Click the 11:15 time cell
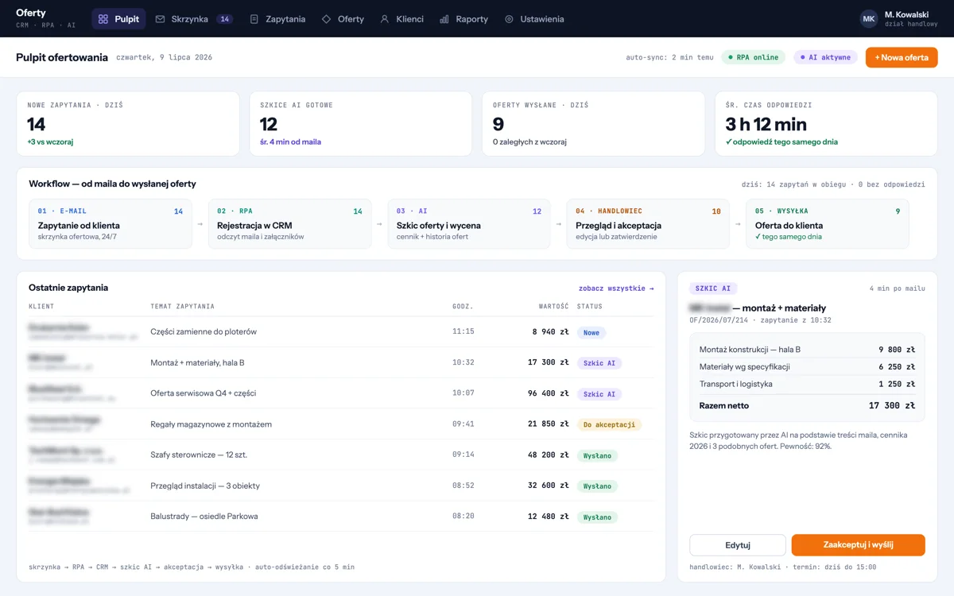954x596 pixels. [x=463, y=332]
